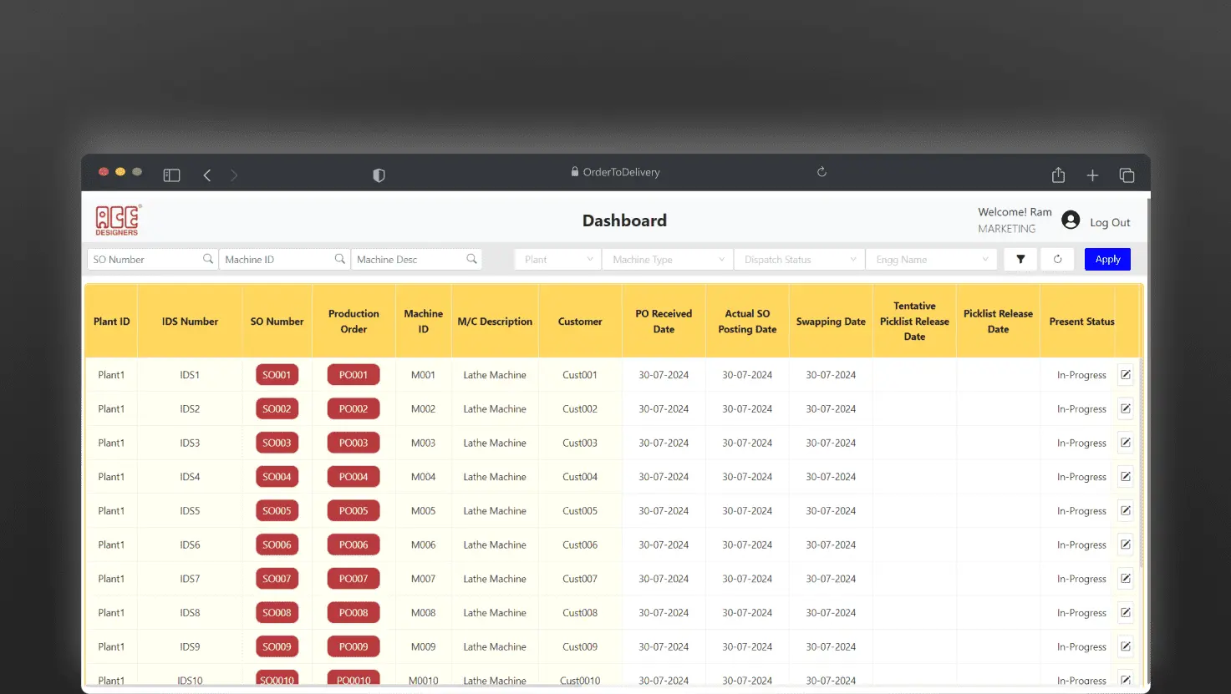
Task: Click the filter funnel icon
Action: [1020, 260]
